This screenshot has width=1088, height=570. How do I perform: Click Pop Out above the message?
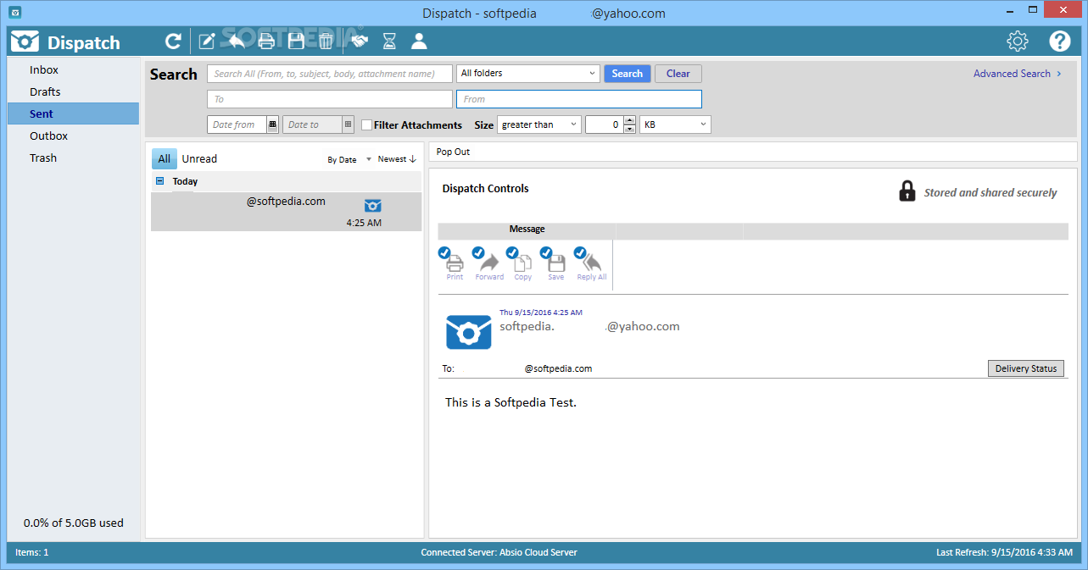click(453, 152)
